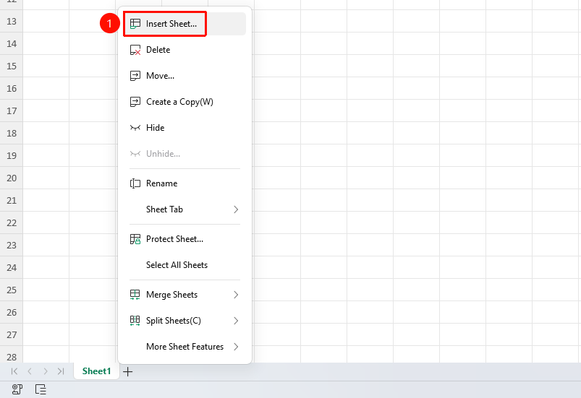Switch to the Sheet1 tab

click(x=96, y=371)
